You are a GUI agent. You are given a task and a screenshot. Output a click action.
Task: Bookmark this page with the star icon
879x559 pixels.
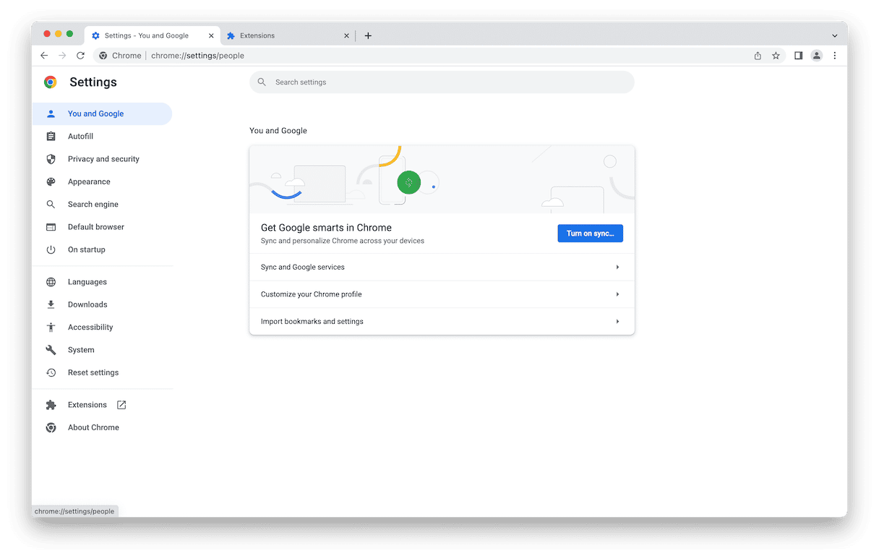[776, 56]
